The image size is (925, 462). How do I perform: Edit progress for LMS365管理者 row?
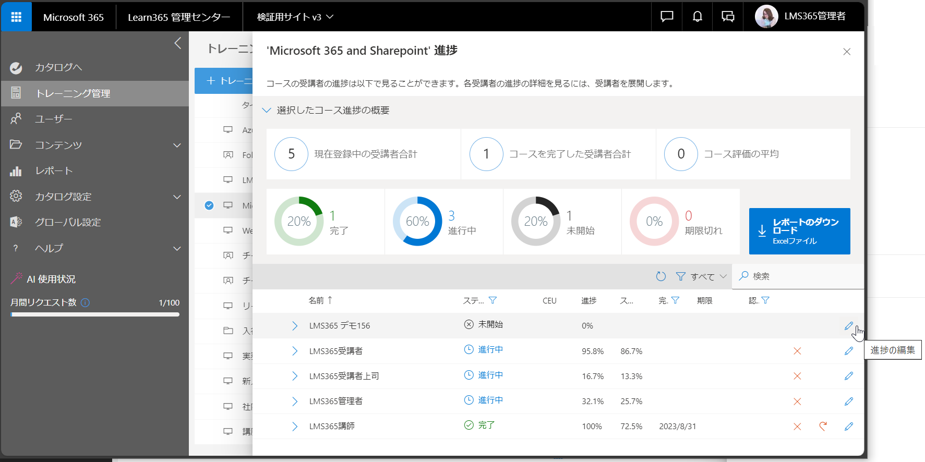coord(849,402)
